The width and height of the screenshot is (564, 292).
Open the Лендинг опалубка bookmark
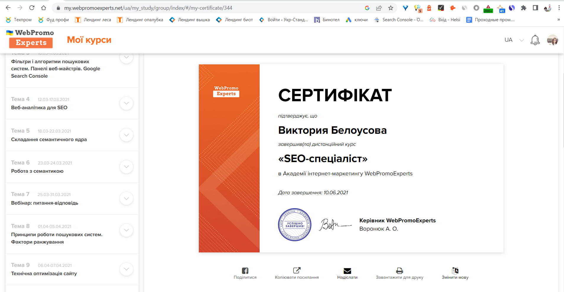140,20
